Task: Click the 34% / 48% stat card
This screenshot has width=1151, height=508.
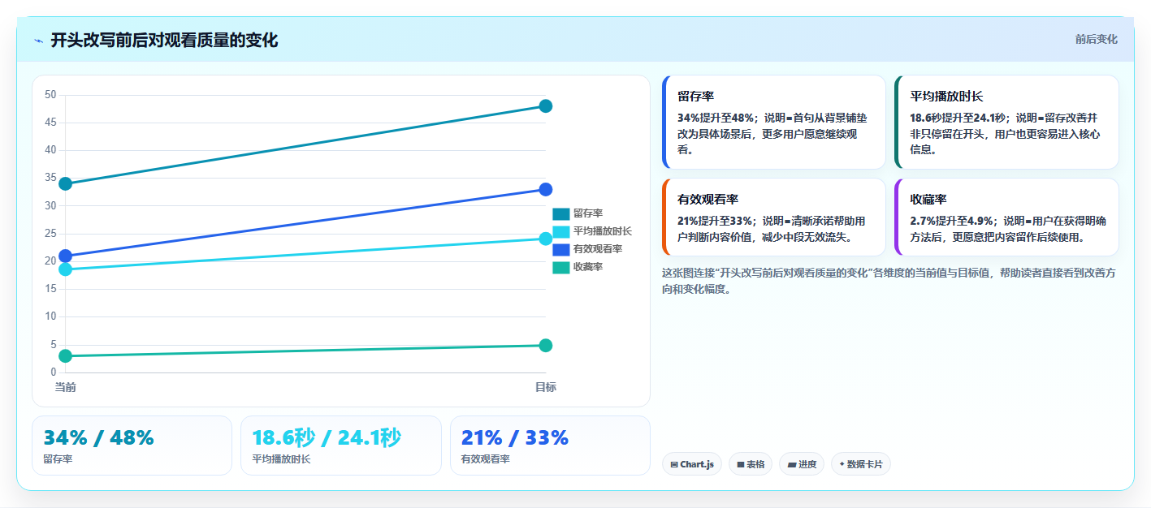Action: pyautogui.click(x=132, y=446)
